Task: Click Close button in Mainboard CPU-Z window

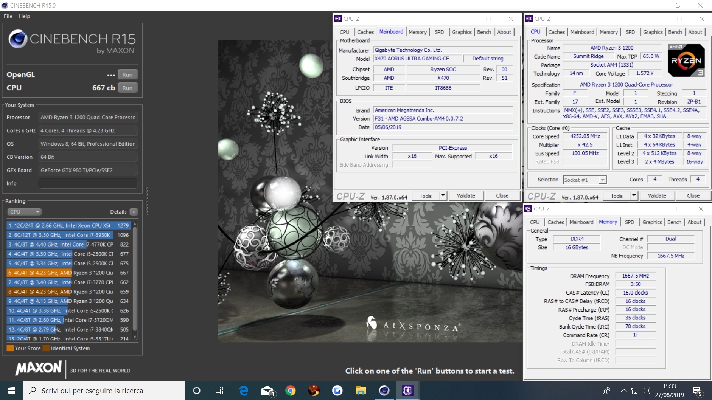Action: [502, 196]
